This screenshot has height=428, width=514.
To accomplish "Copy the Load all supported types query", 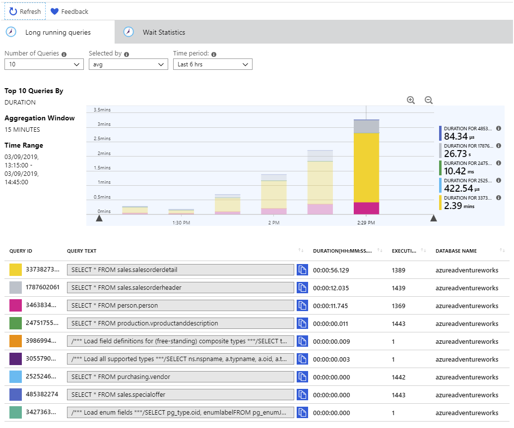I will (302, 359).
